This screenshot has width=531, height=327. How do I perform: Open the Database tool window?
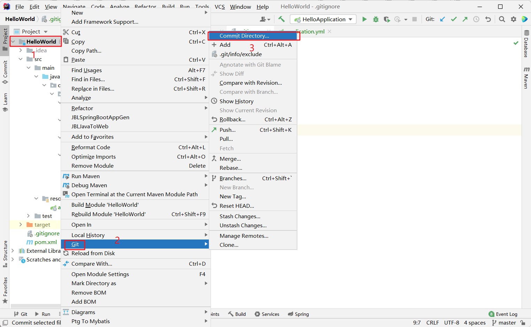tap(526, 44)
